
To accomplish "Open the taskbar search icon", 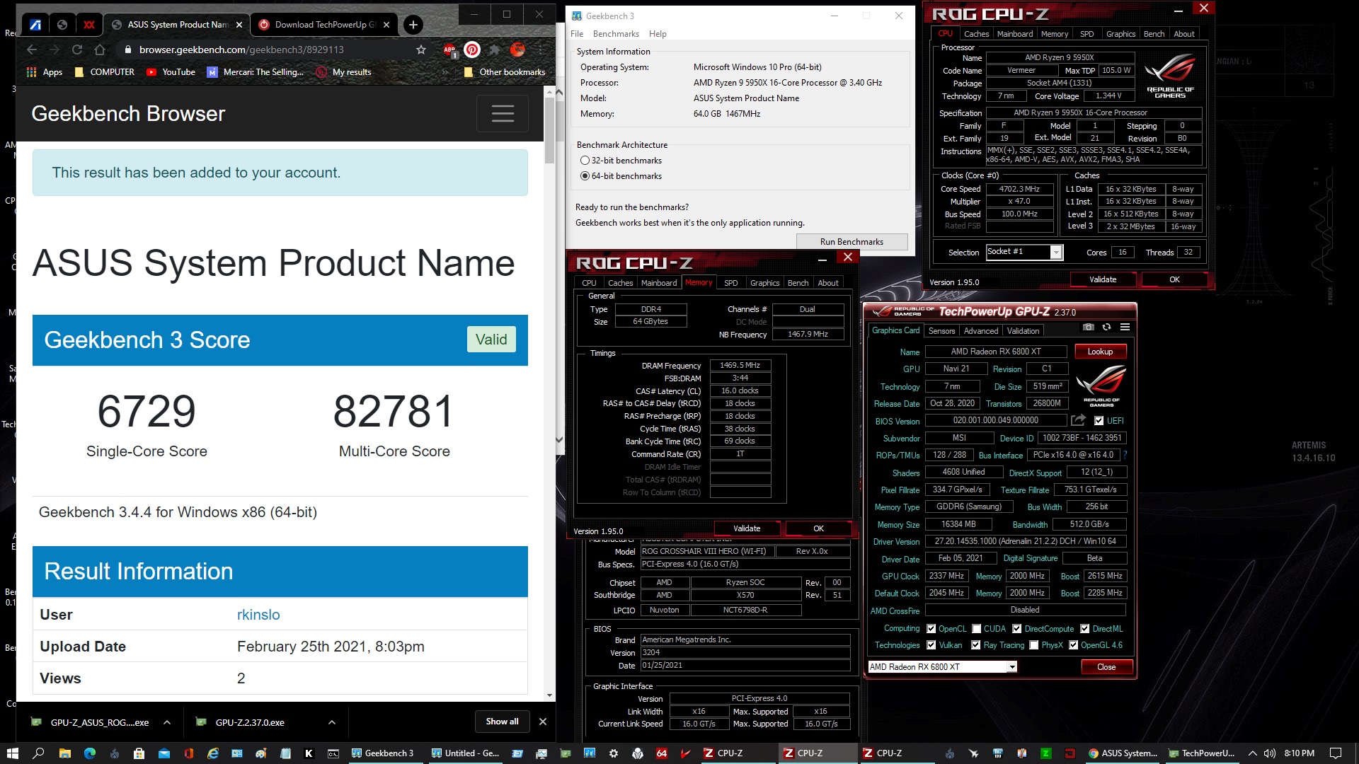I will pos(38,753).
